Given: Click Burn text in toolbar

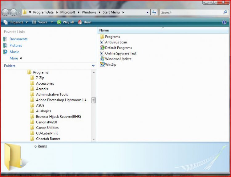Looking at the screenshot, I should 87,22.
